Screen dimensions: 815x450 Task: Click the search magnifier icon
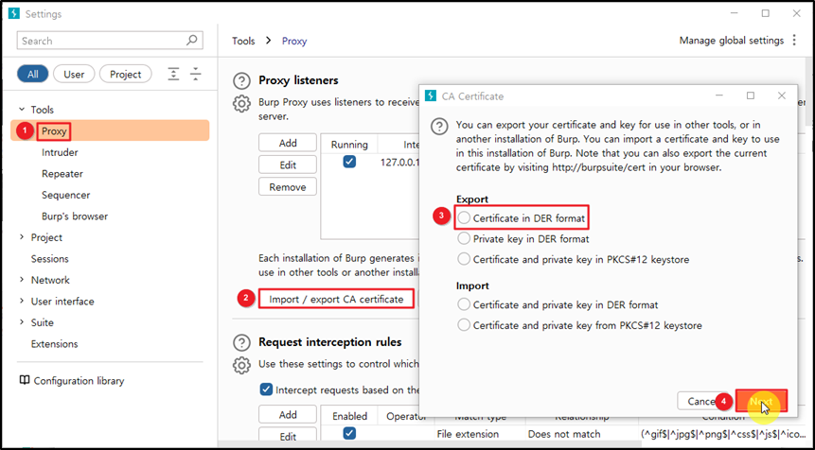(192, 40)
